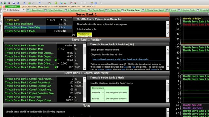Image resolution: width=209 pixels, height=117 pixels.
Task: Click the worksheet icon on the Boost Control tab
Action: [28, 10]
